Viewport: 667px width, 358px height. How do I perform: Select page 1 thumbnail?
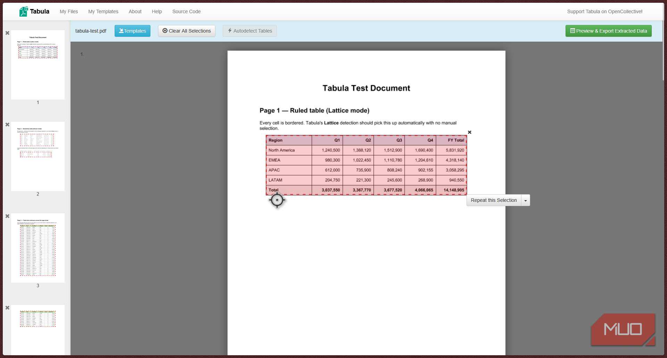[x=38, y=65]
